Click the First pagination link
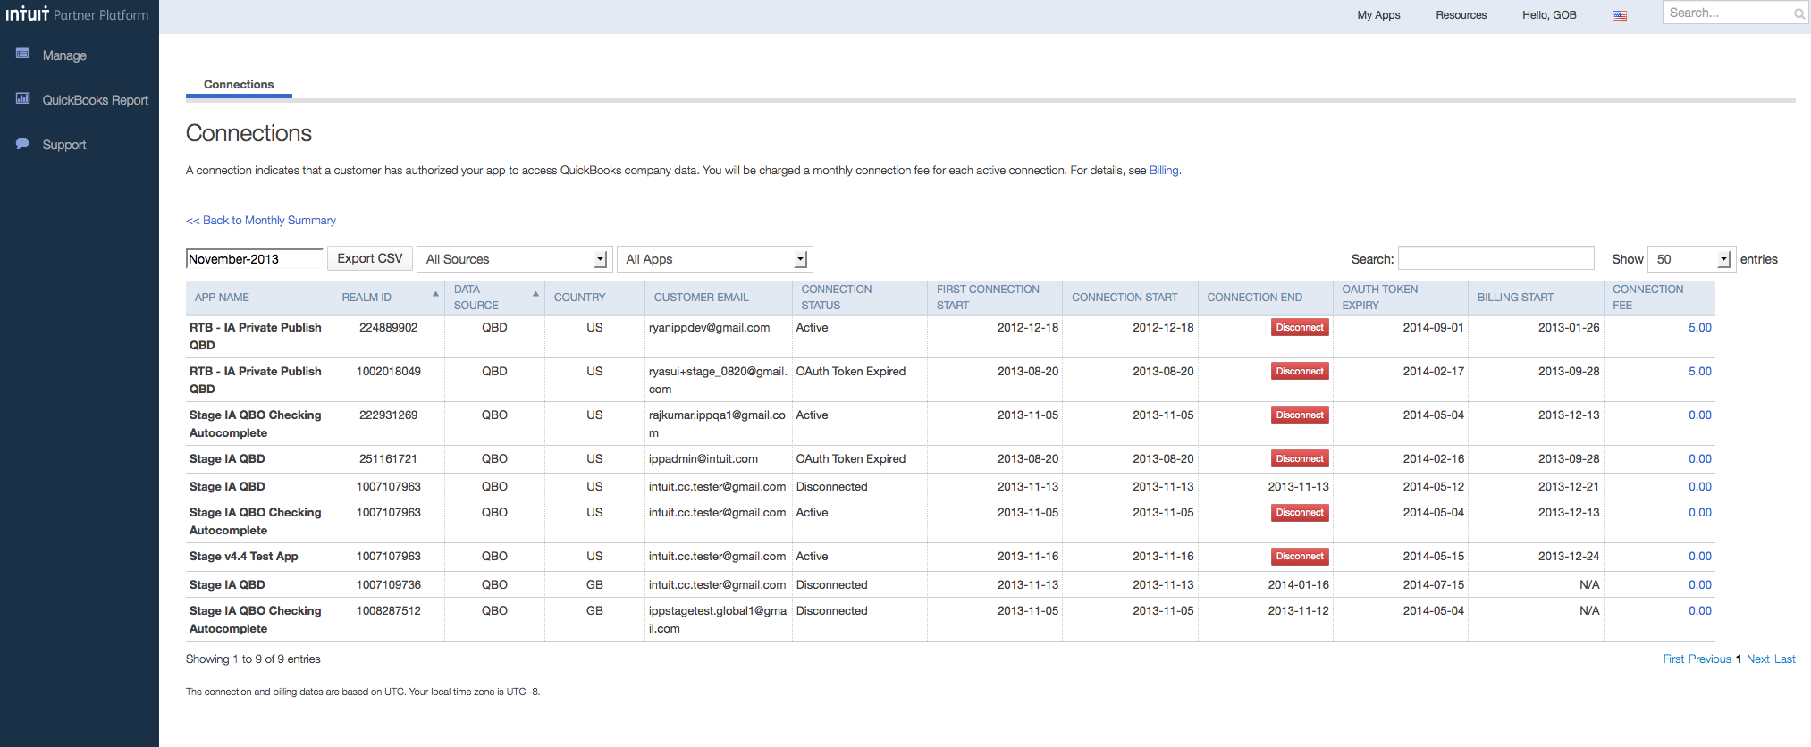This screenshot has height=747, width=1811. click(x=1673, y=659)
